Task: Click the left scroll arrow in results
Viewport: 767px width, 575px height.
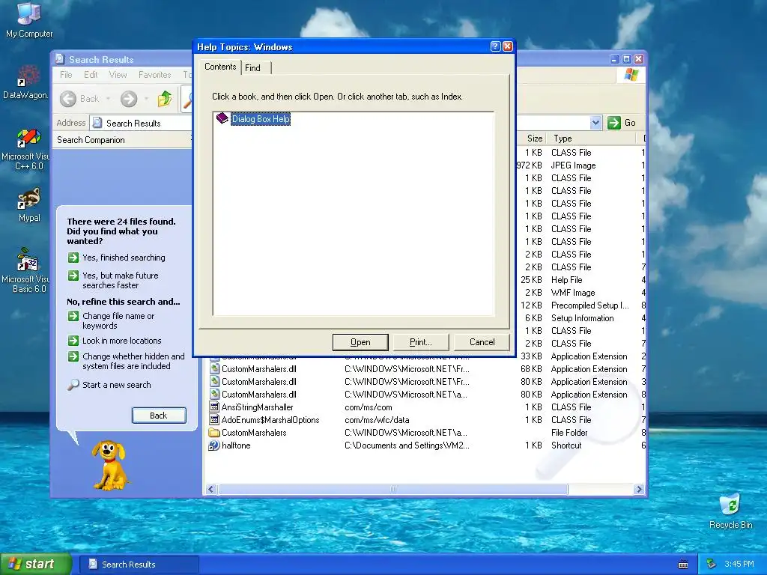Action: (x=211, y=490)
